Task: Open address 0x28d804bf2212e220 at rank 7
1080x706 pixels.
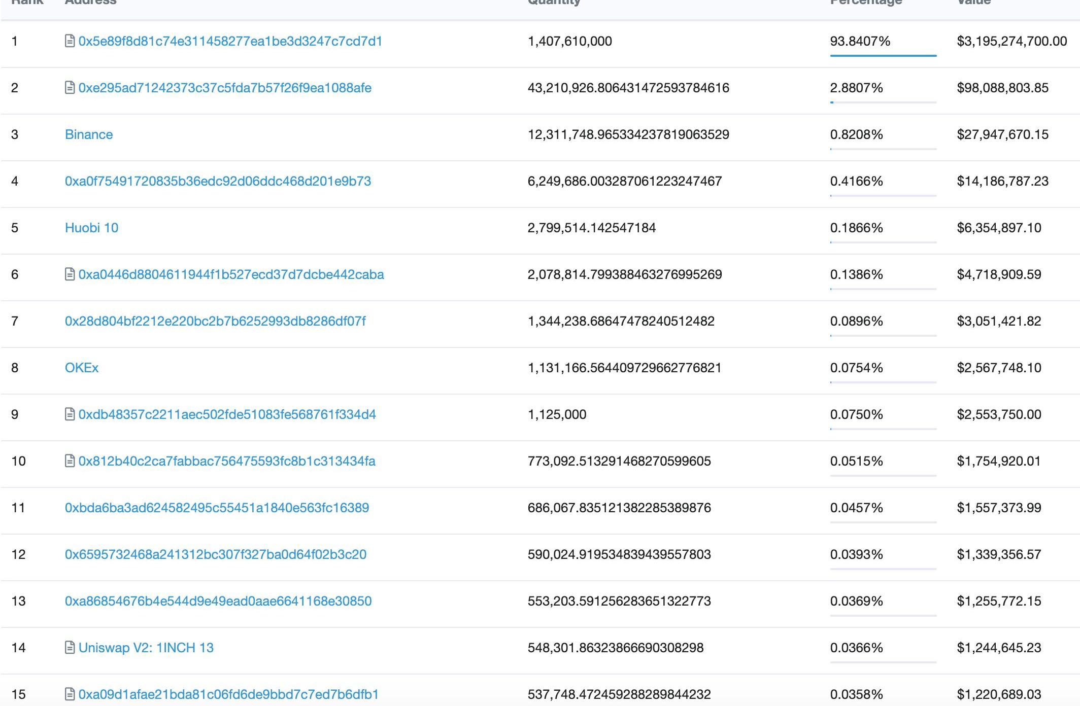Action: (215, 321)
